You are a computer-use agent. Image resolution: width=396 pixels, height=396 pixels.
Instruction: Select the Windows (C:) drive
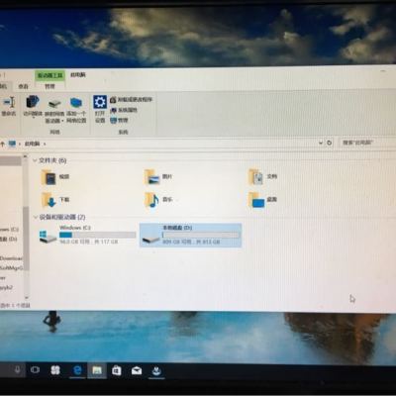click(87, 235)
